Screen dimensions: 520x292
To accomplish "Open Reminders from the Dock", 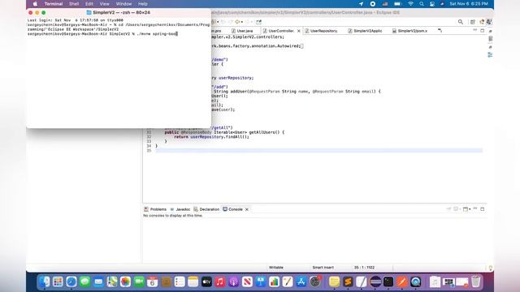I will 180,281.
